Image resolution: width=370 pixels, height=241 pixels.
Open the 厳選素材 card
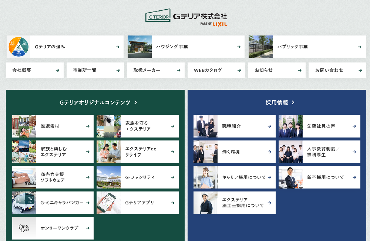(53, 126)
